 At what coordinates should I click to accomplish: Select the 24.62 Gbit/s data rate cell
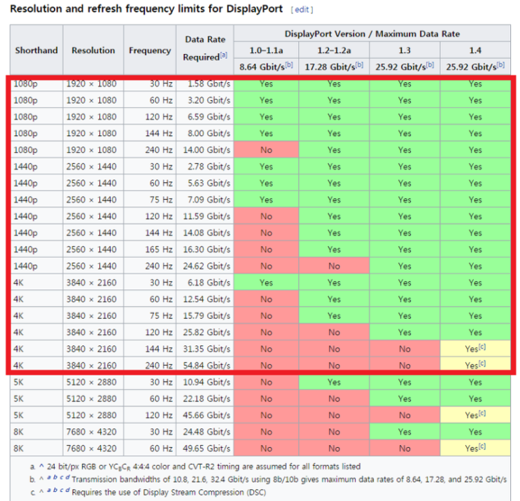click(205, 266)
